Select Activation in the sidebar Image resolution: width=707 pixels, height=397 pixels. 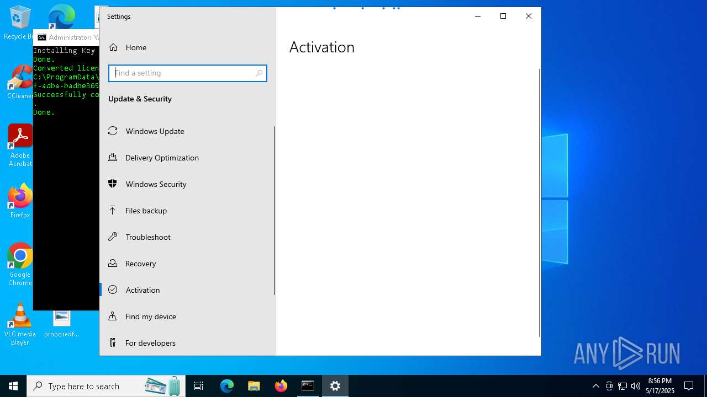tap(187, 290)
